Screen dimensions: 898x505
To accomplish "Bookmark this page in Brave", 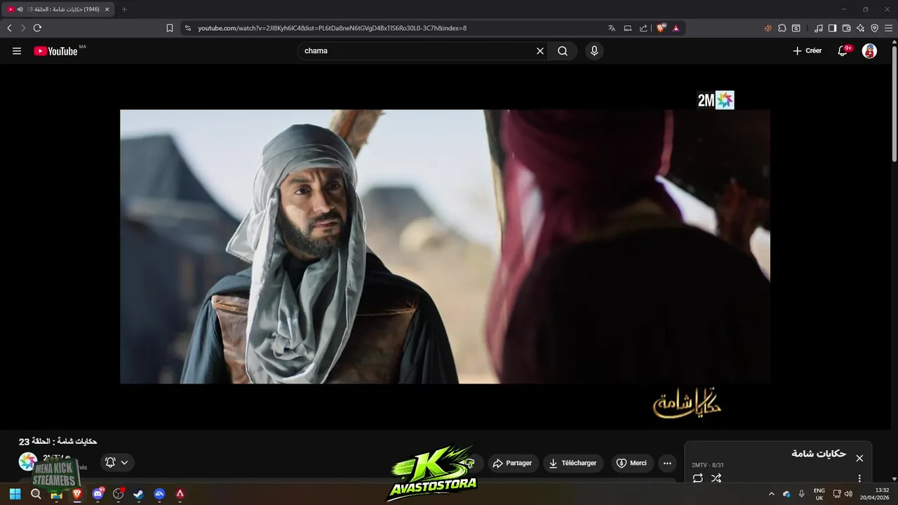I will [x=169, y=28].
